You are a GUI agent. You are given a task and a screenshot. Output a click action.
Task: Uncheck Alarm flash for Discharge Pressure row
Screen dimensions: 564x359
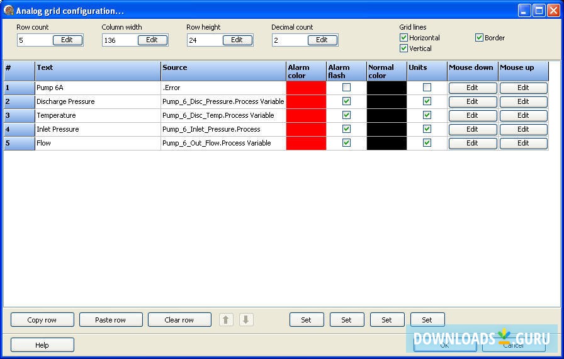(346, 101)
